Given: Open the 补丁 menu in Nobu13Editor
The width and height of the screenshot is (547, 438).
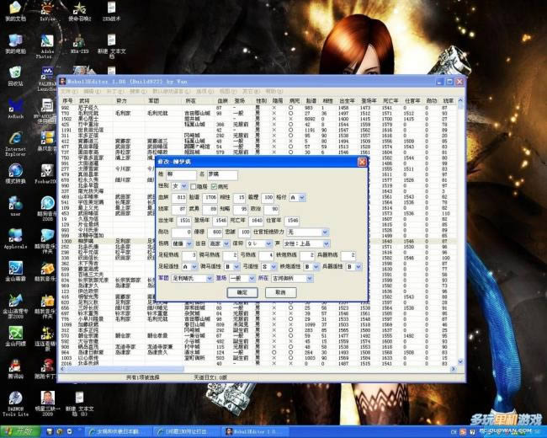Looking at the screenshot, I should point(115,92).
